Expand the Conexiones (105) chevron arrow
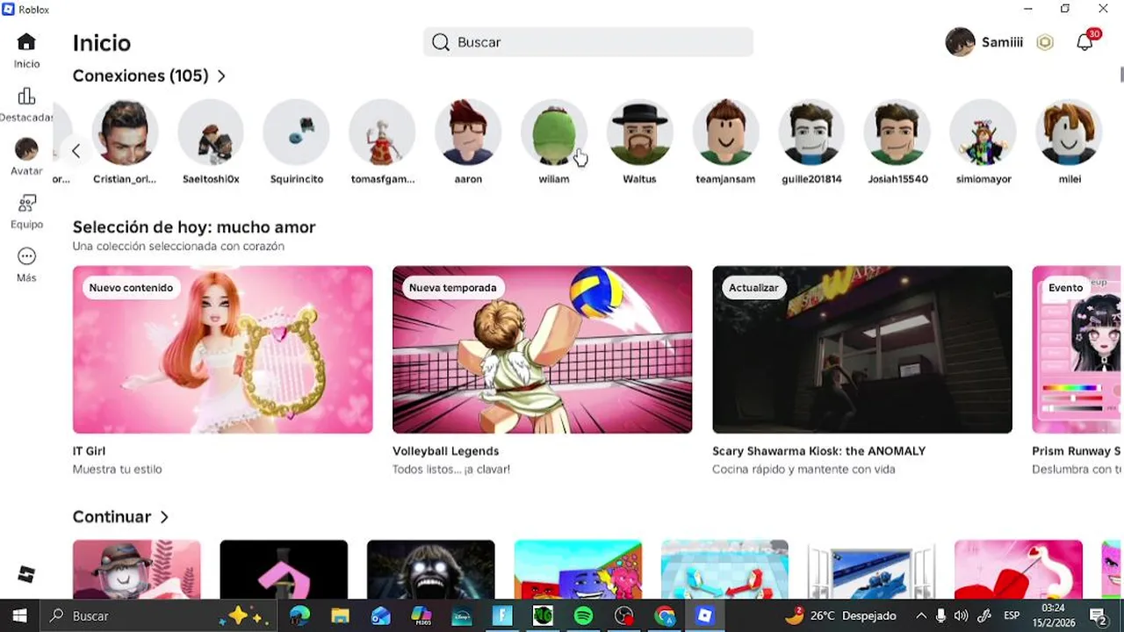1124x632 pixels. 221,76
